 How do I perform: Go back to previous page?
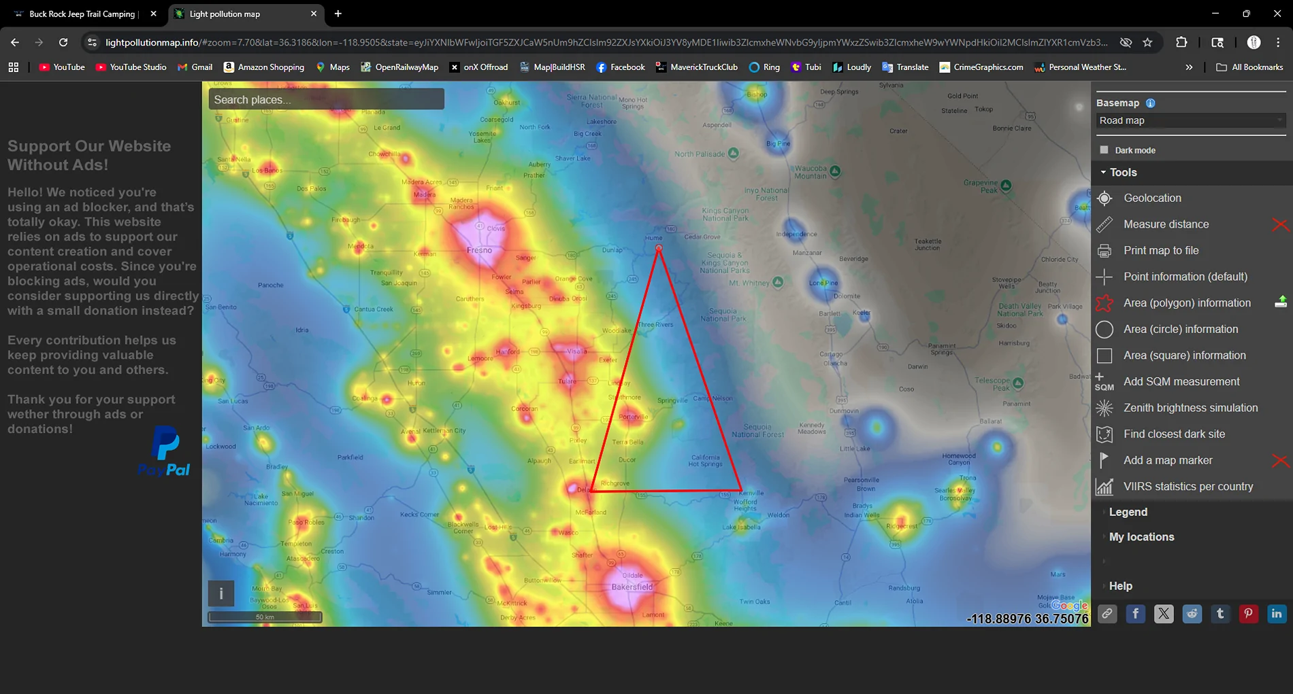[15, 42]
